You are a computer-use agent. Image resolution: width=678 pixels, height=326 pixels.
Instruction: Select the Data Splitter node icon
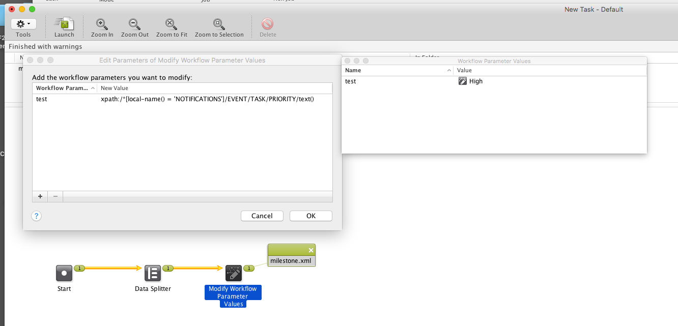pos(153,273)
